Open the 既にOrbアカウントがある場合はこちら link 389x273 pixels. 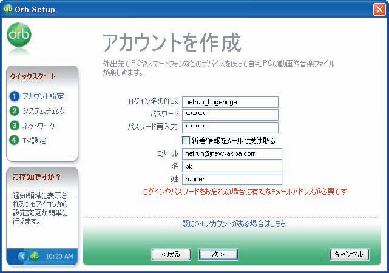click(x=234, y=224)
